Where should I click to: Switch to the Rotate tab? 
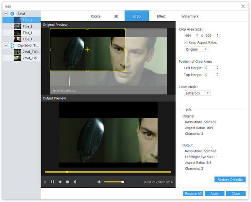[95, 16]
